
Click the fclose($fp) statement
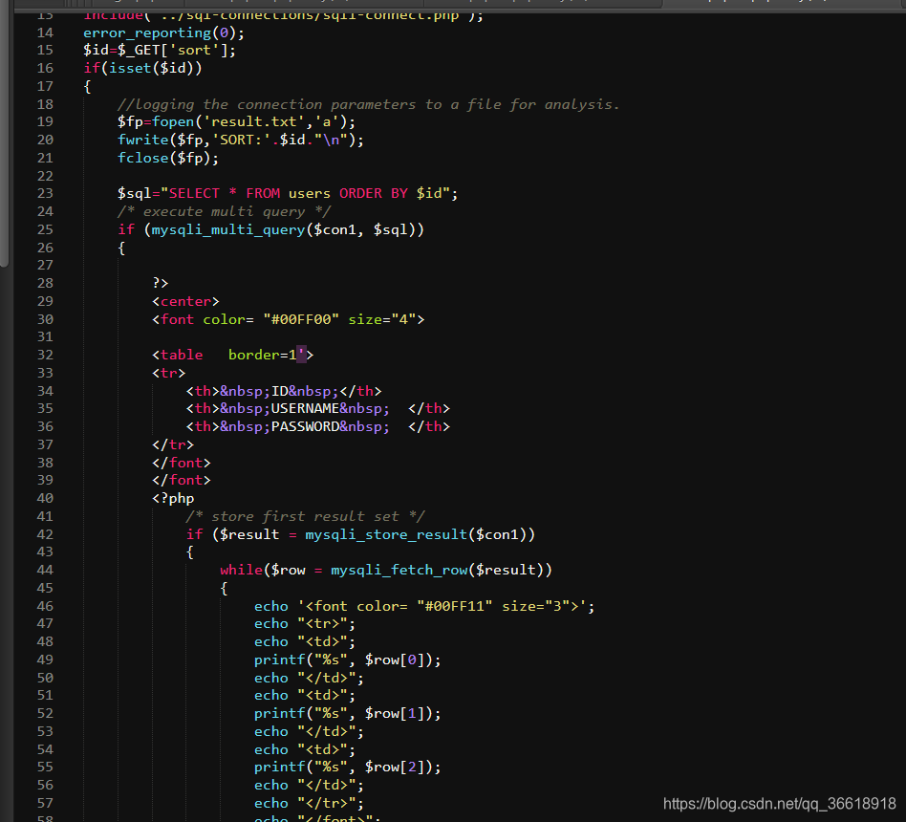pos(168,158)
